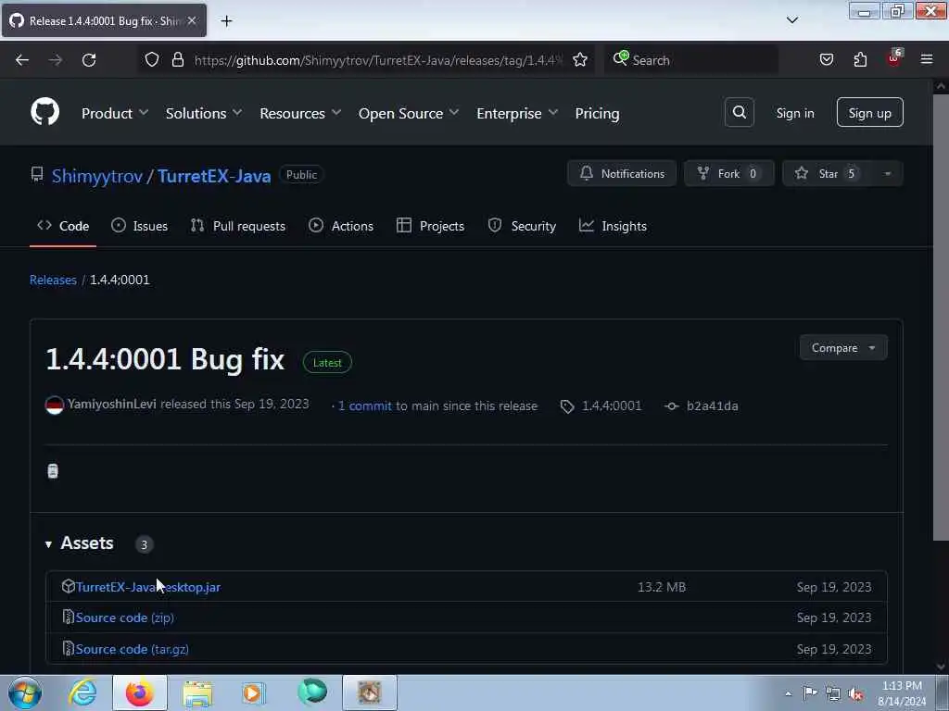This screenshot has width=949, height=711.
Task: Click the green round app icon in taskbar
Action: tap(312, 692)
